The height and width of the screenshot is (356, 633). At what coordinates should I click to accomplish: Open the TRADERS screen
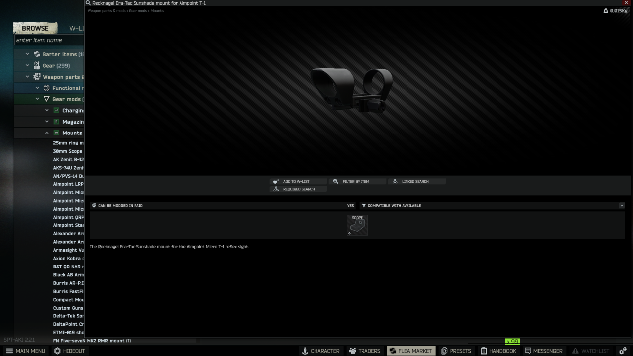[364, 351]
